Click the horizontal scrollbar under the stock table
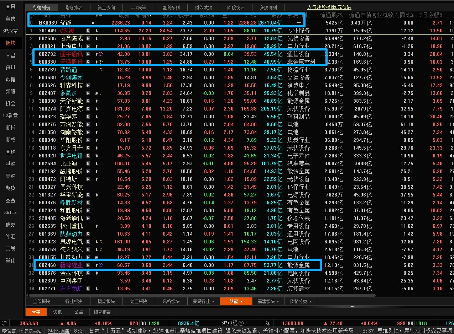 pos(203,295)
